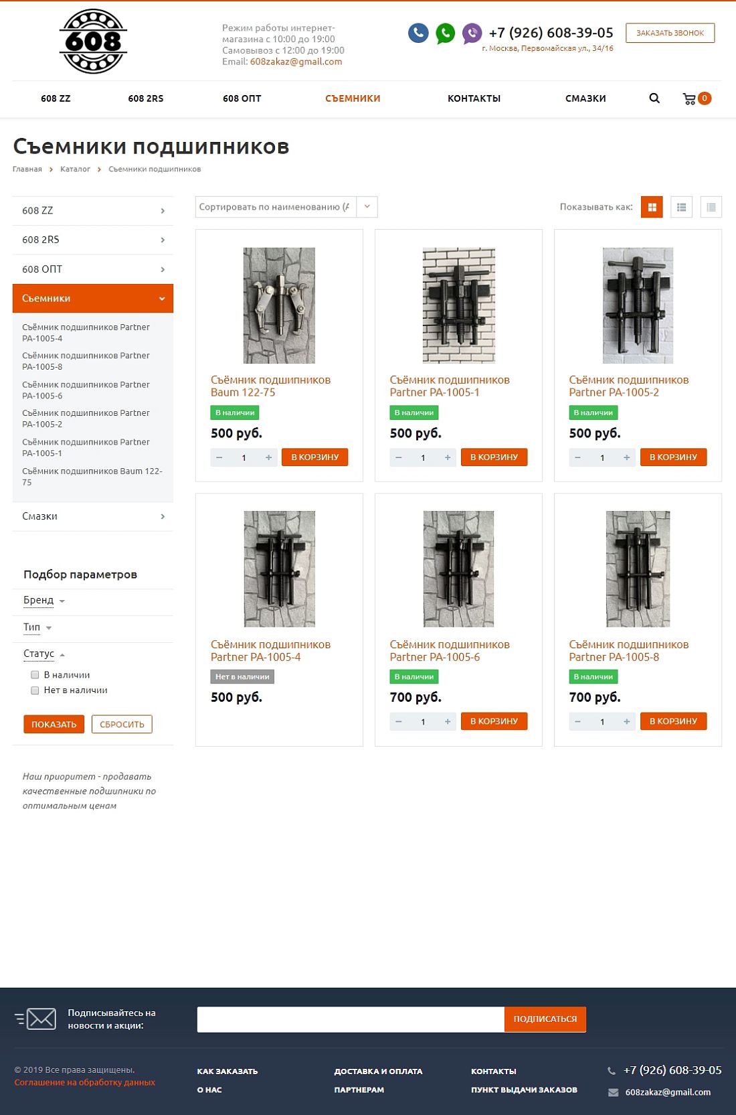The height and width of the screenshot is (1115, 736).
Task: Open the search magnifier icon
Action: [x=654, y=98]
